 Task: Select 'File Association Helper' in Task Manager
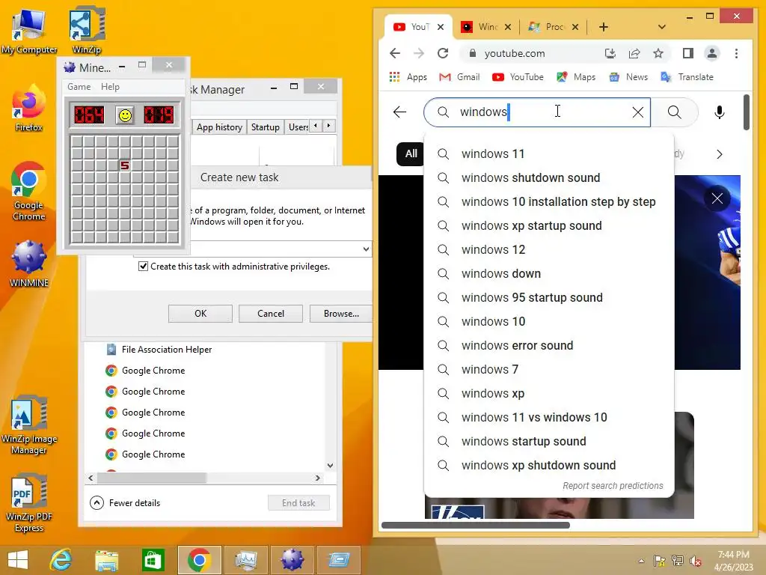(166, 350)
